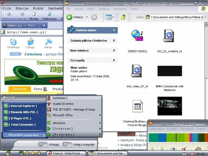Open Explorer Ulubione menu
The image size is (208, 156).
(104, 9)
